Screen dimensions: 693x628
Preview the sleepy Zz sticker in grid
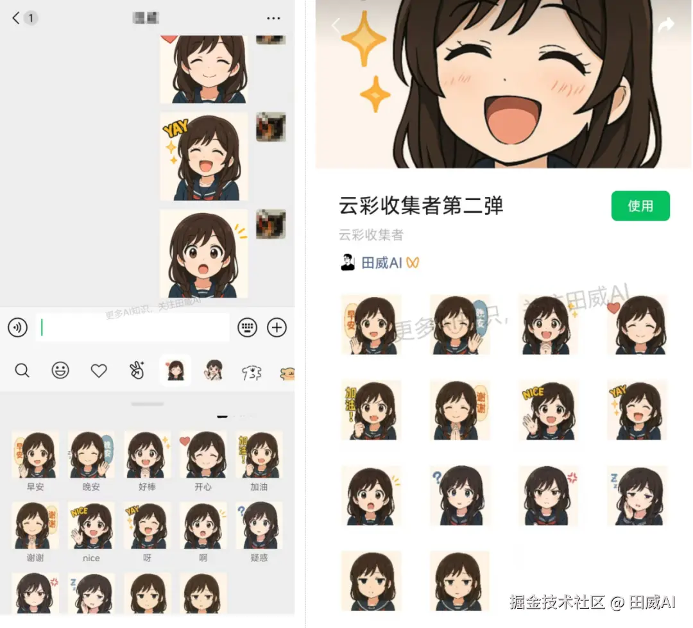tap(637, 495)
